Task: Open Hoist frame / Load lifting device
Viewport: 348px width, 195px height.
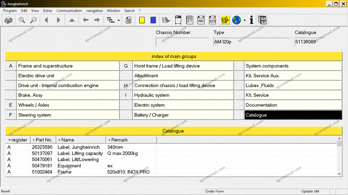Action: 183,66
